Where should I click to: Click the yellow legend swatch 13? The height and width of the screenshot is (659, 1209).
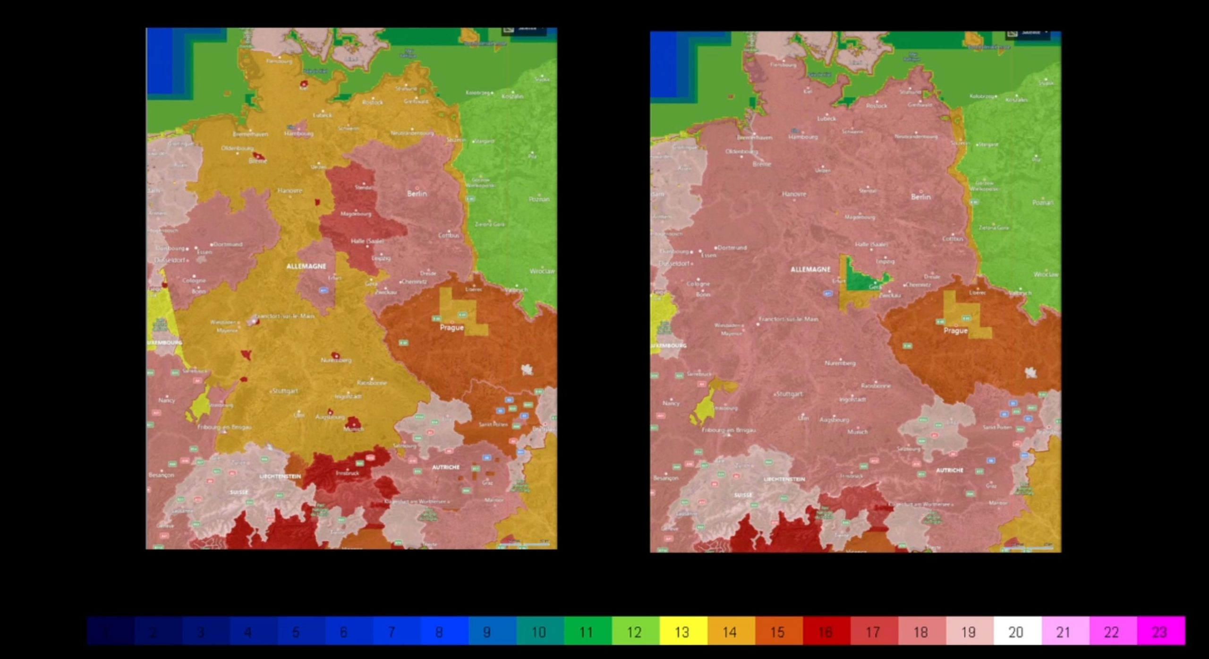(682, 632)
